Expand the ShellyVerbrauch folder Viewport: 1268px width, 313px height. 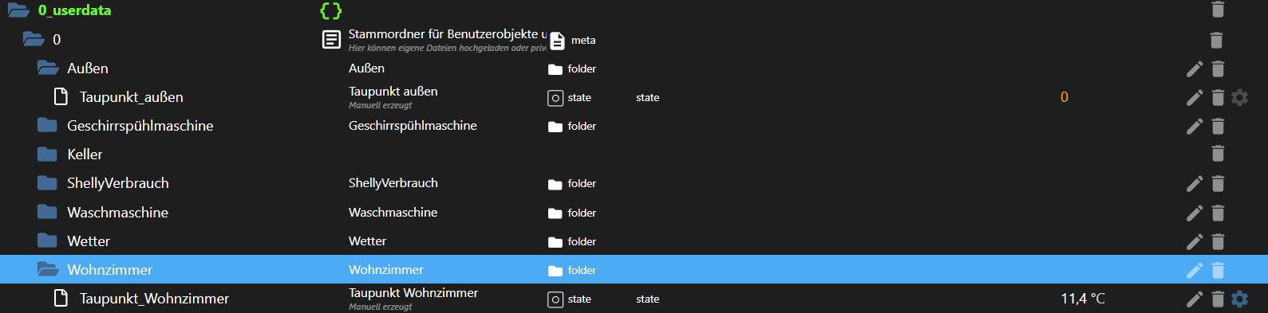click(x=47, y=183)
